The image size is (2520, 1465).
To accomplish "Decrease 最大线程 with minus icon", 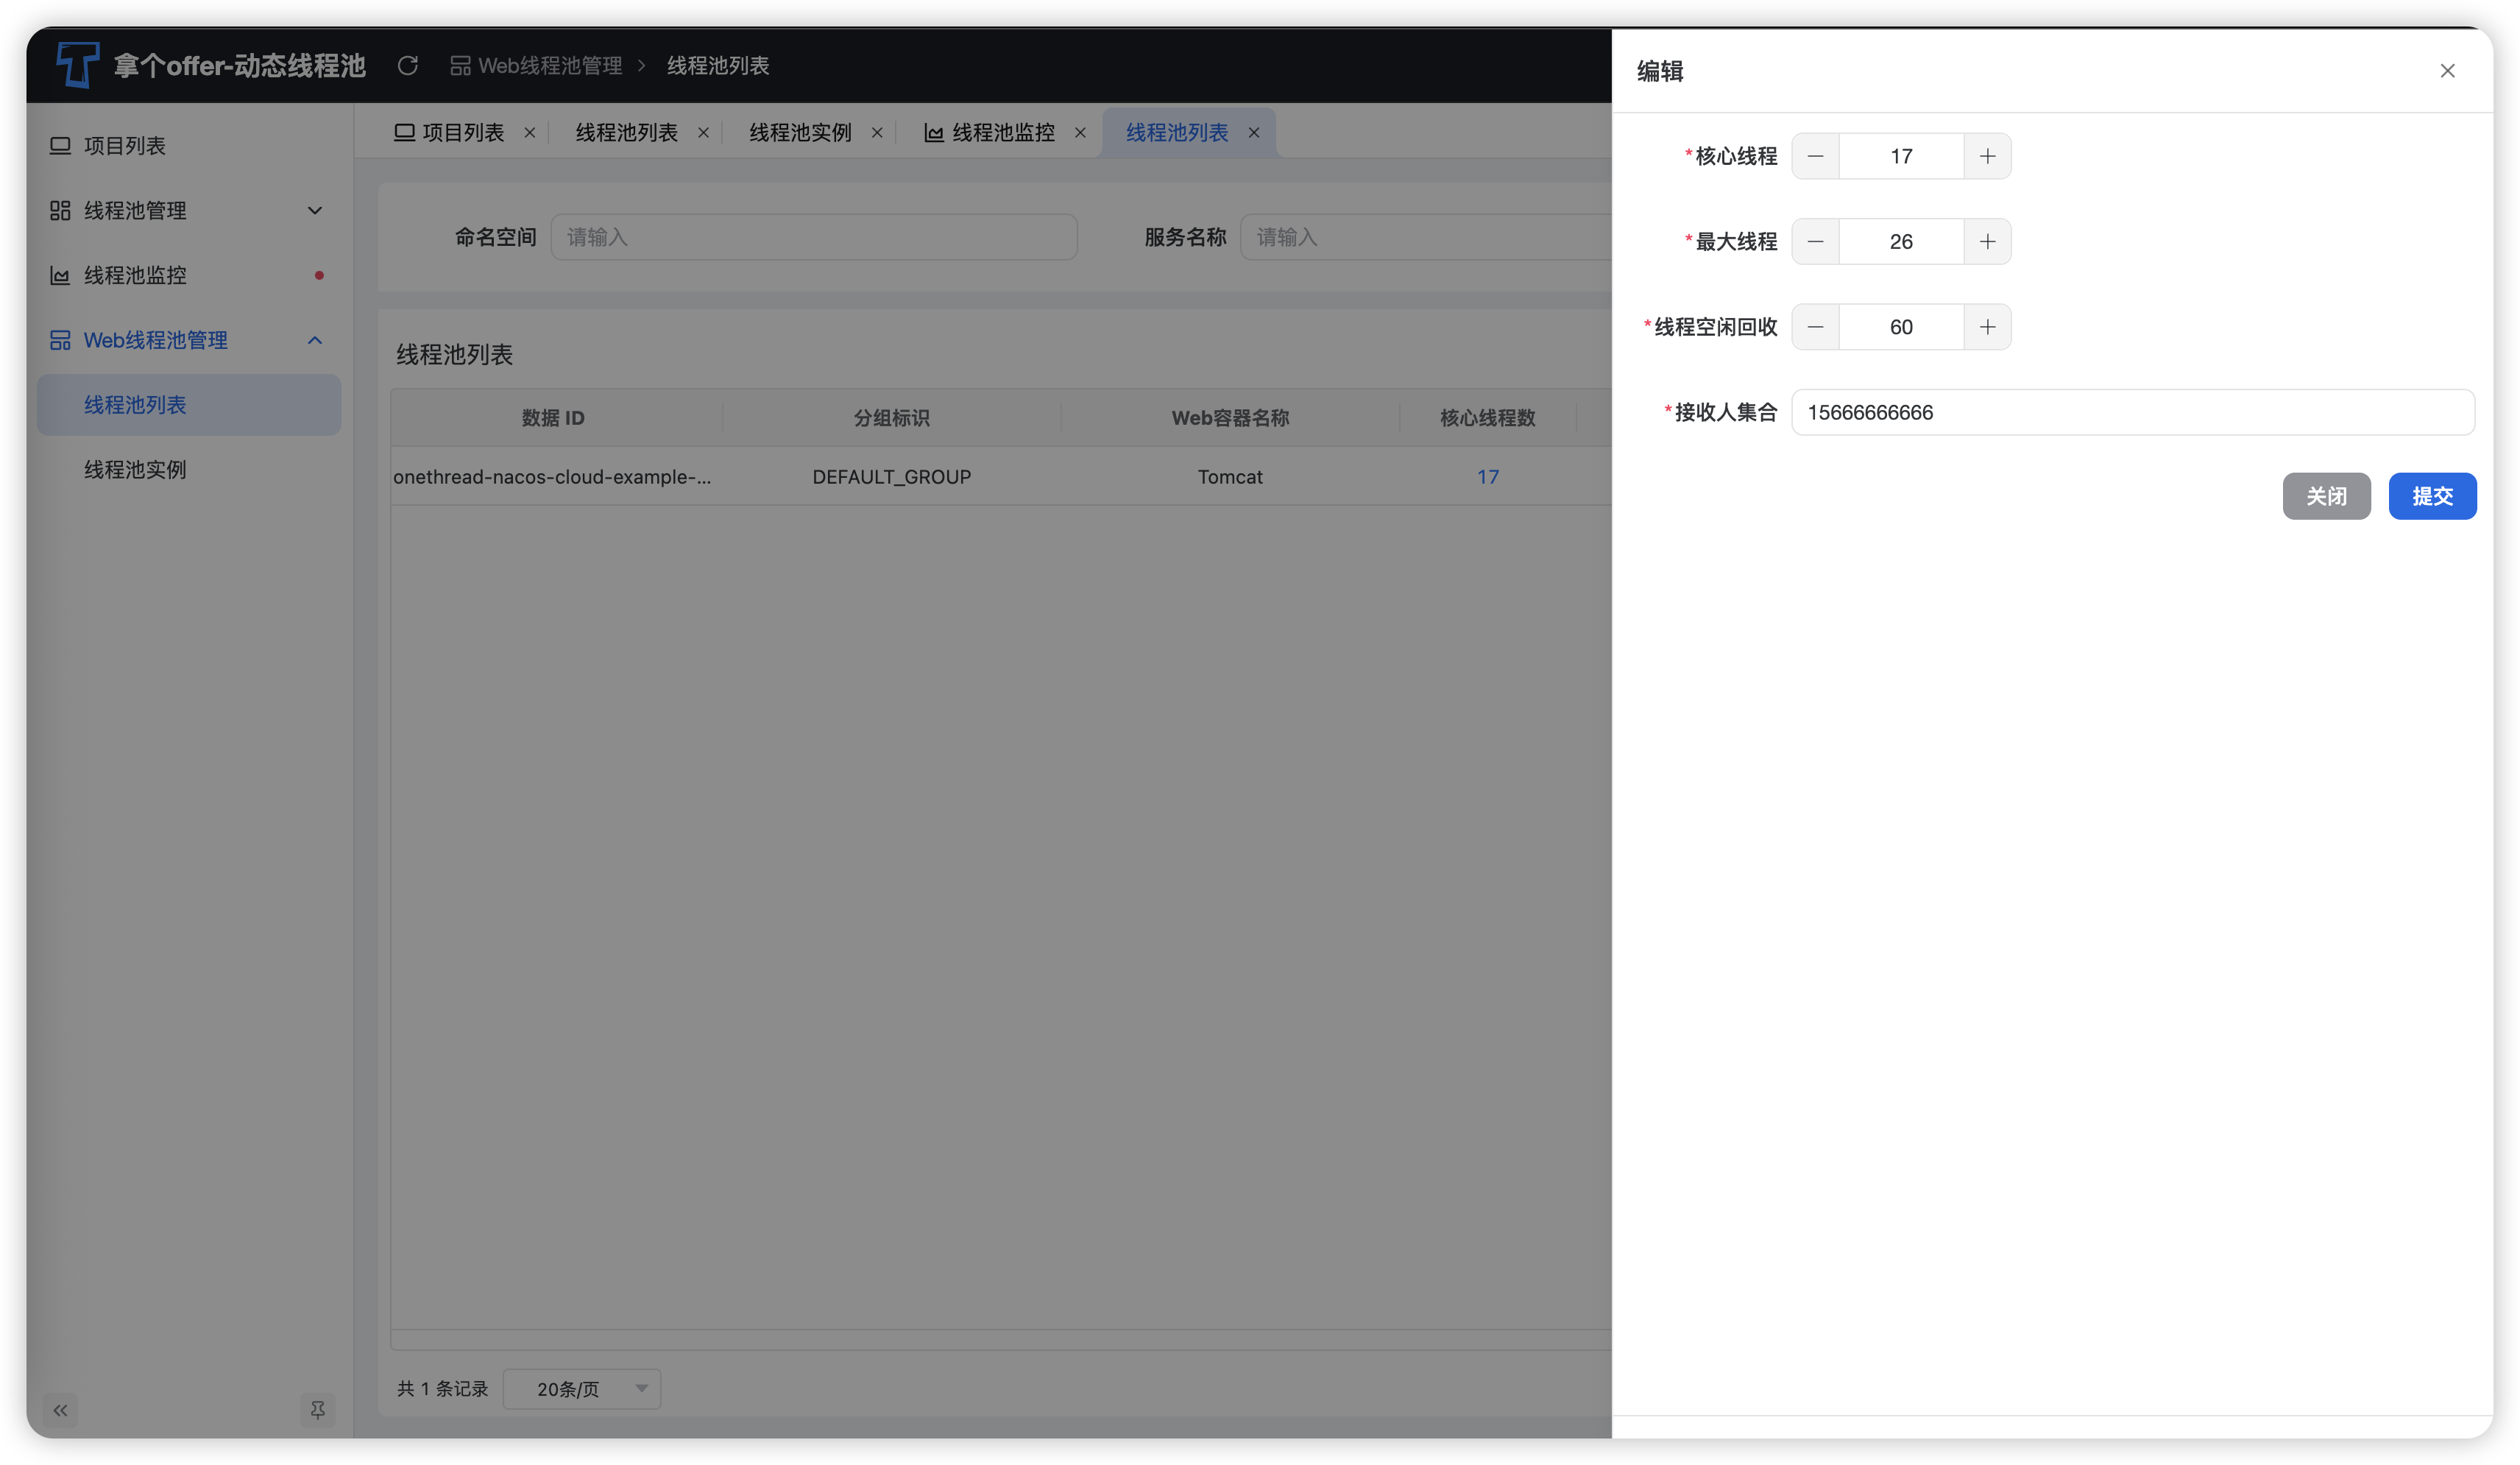I will click(x=1815, y=242).
